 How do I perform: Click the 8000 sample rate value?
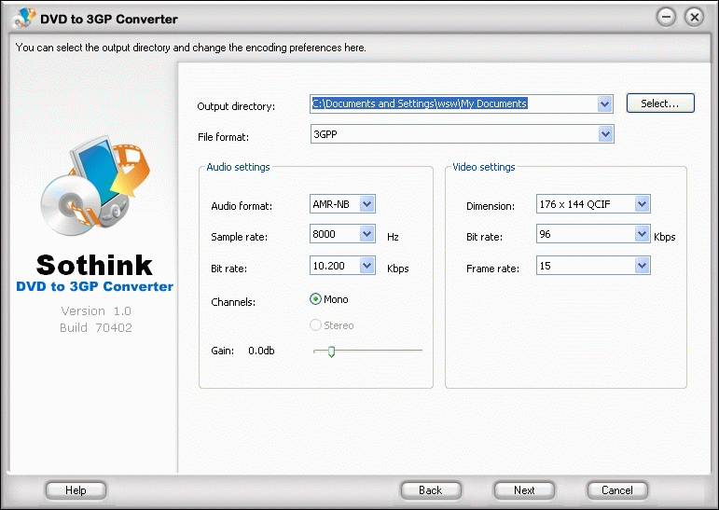(x=324, y=234)
